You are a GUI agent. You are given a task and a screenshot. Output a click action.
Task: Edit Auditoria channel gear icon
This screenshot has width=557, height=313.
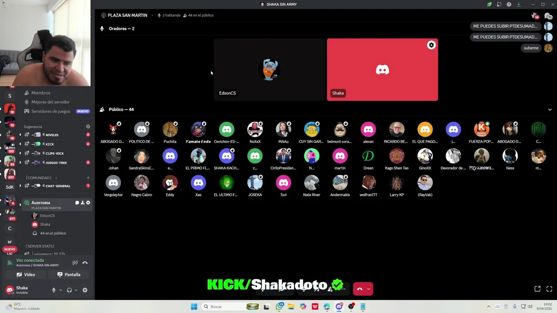[88, 203]
